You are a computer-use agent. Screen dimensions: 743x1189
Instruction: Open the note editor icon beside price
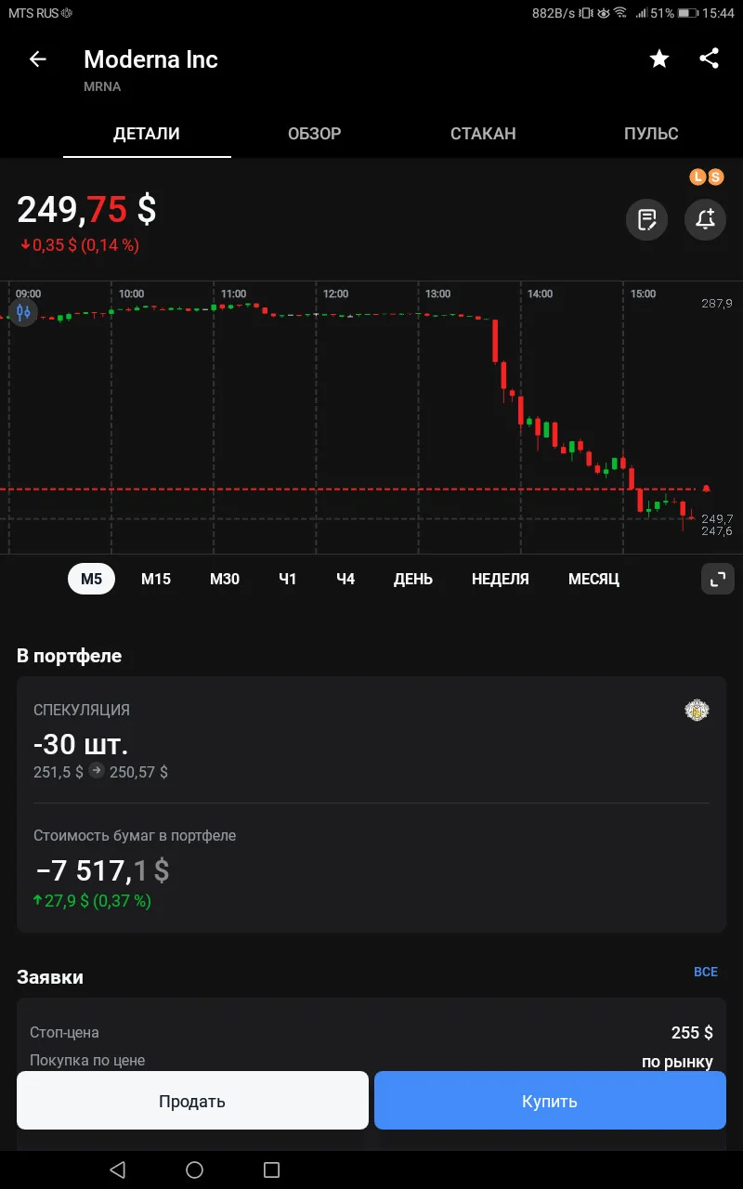coord(646,220)
